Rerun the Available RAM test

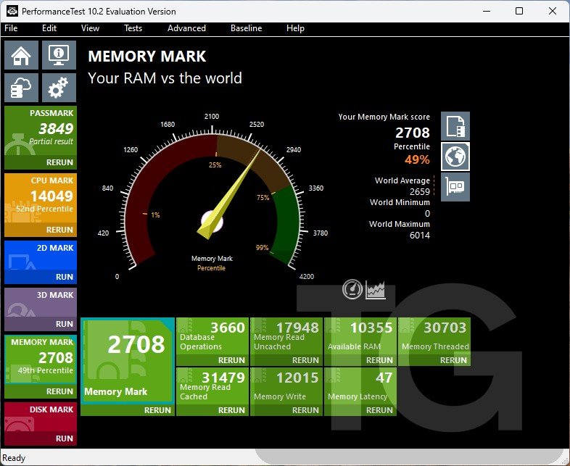coord(379,360)
